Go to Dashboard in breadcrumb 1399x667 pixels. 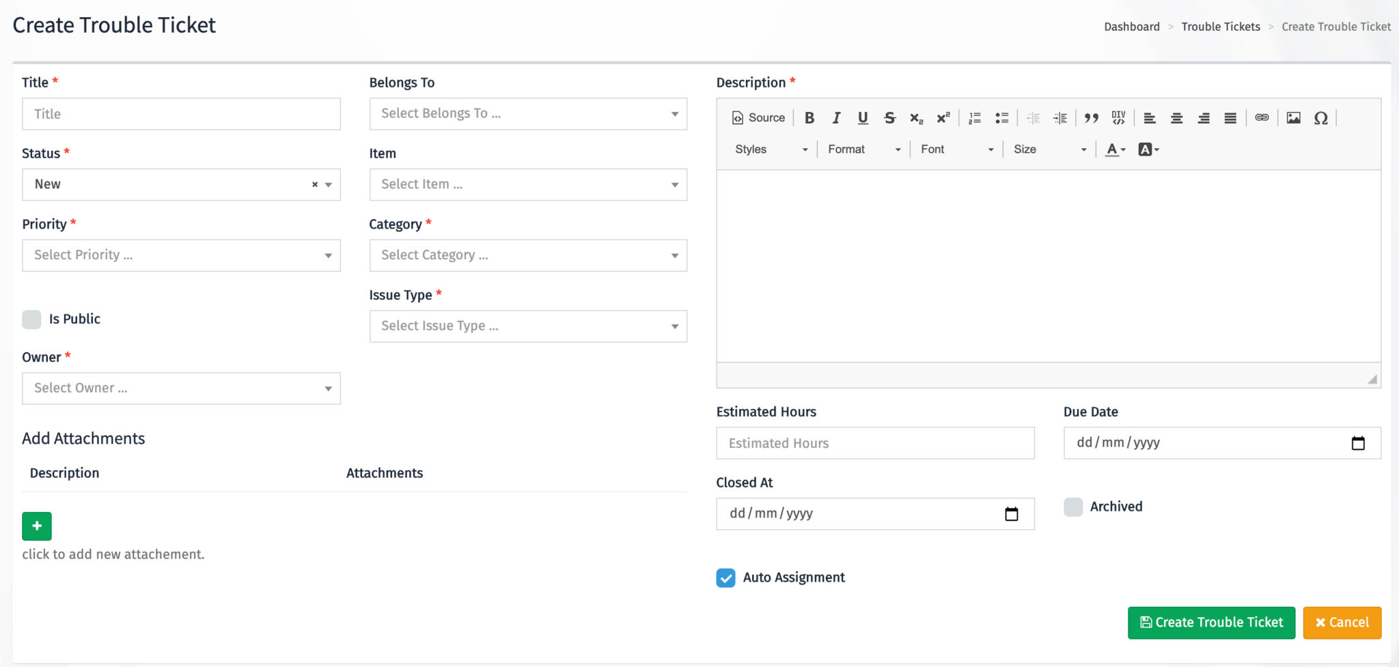click(1131, 27)
